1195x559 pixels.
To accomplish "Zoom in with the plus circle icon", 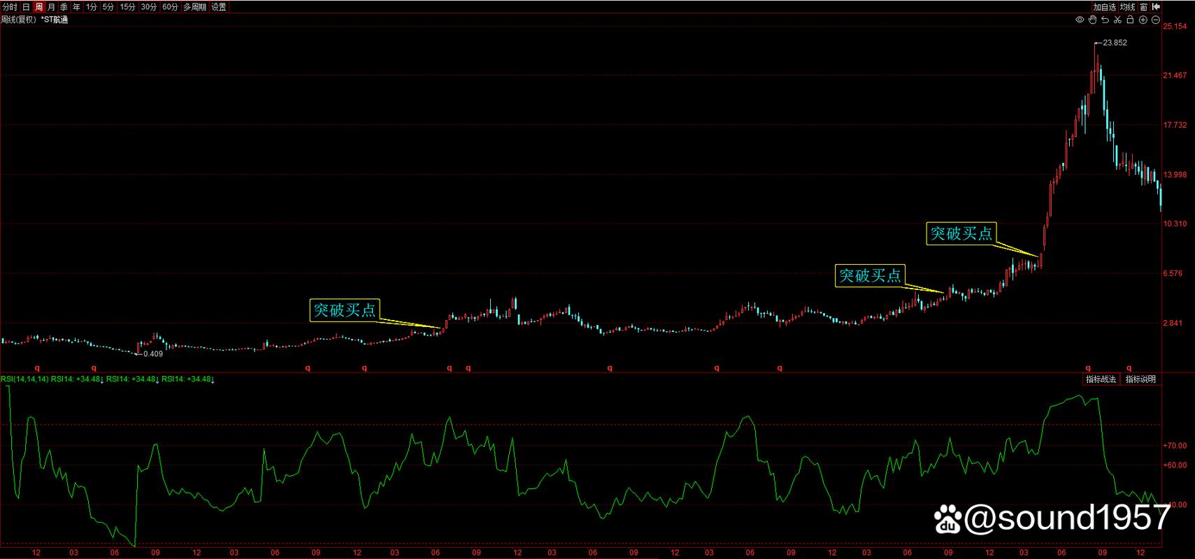I will click(x=1143, y=20).
